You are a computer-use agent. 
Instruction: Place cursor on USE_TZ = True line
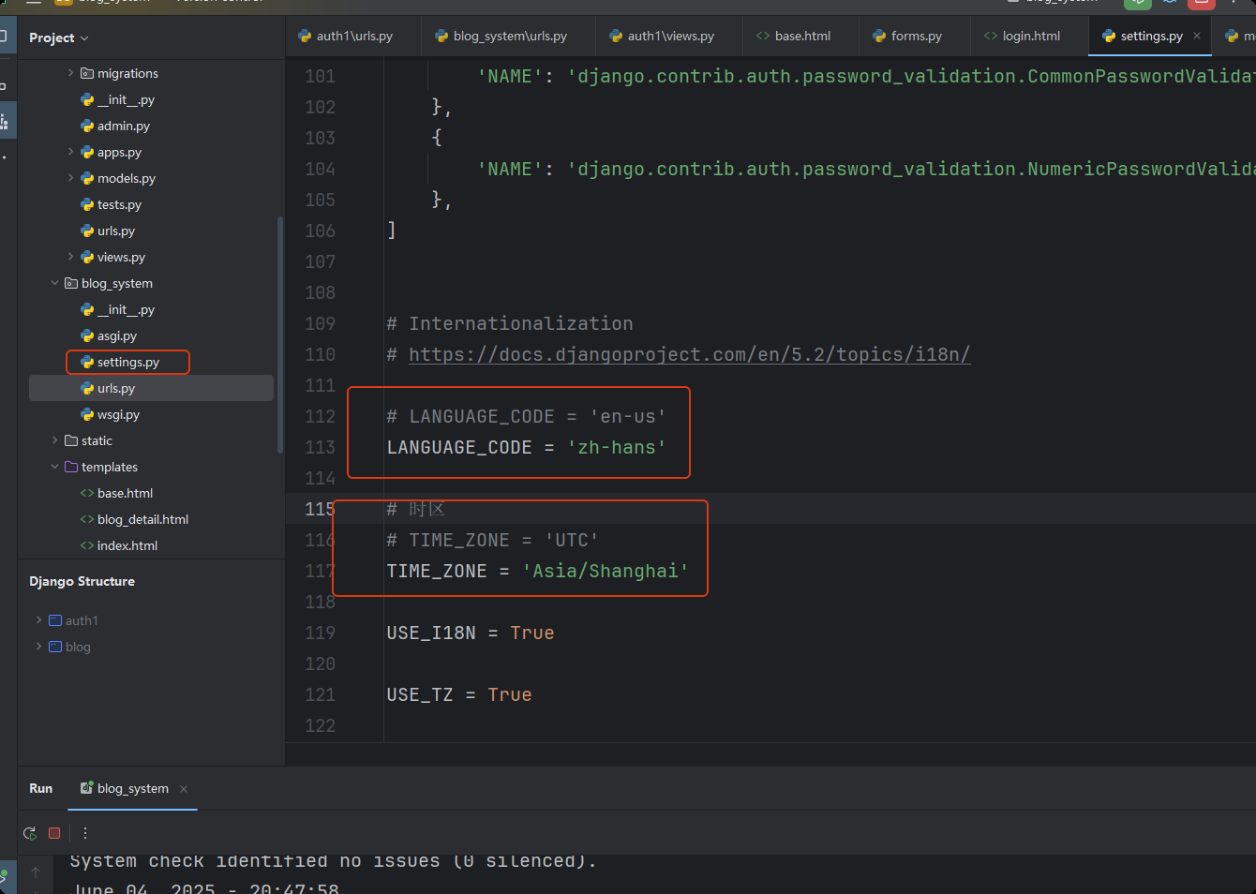tap(459, 694)
